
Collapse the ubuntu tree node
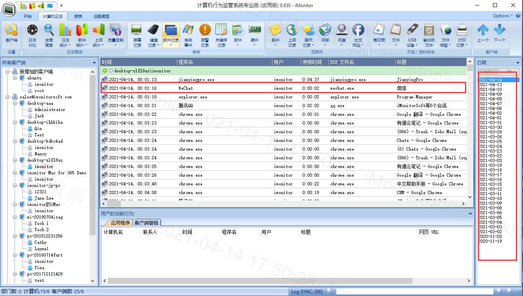pyautogui.click(x=15, y=78)
